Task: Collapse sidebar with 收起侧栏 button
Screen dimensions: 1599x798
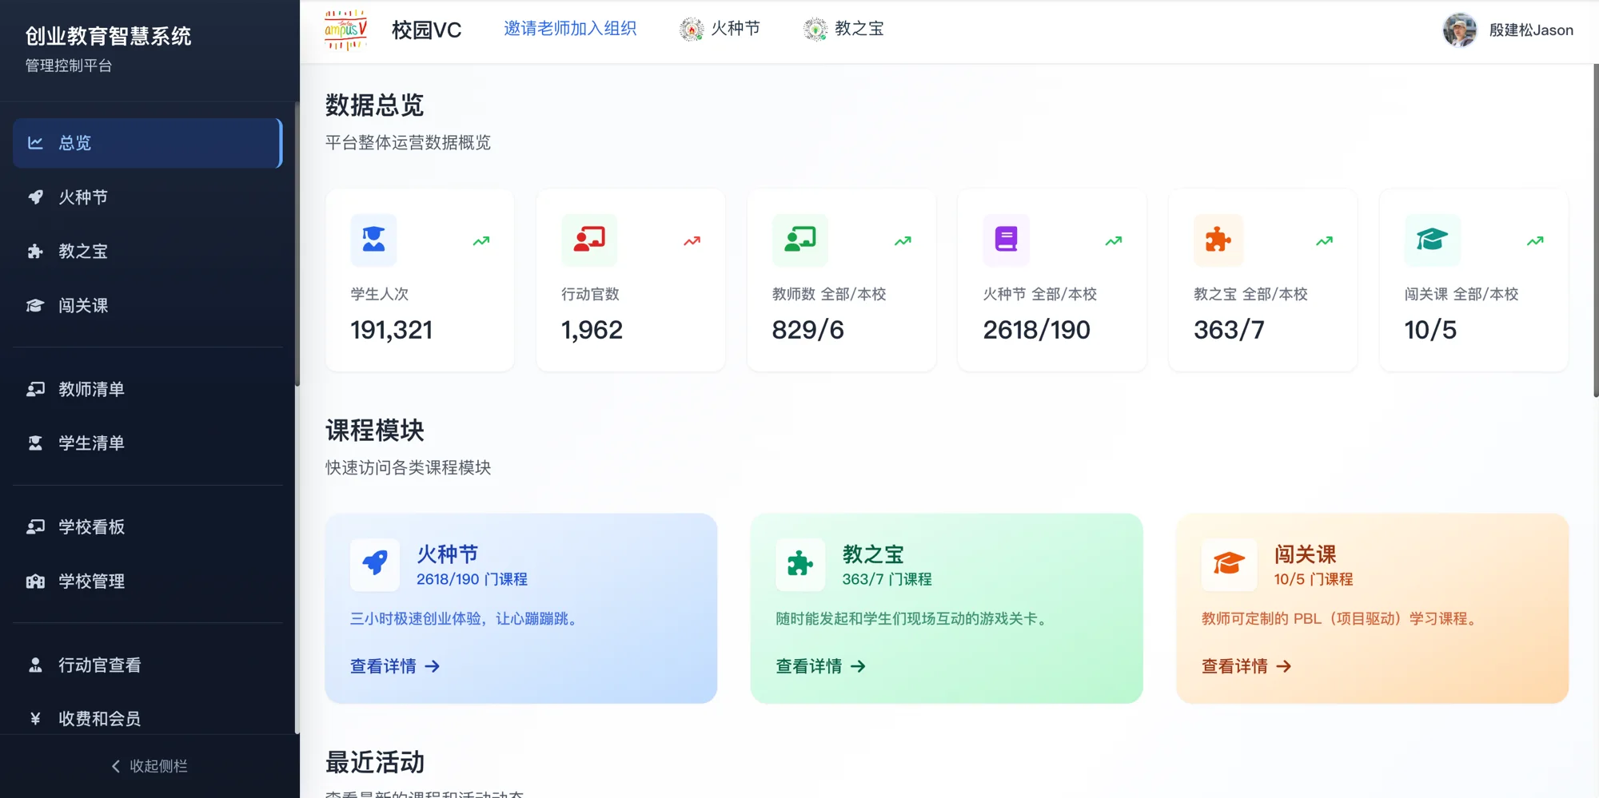Action: point(150,766)
